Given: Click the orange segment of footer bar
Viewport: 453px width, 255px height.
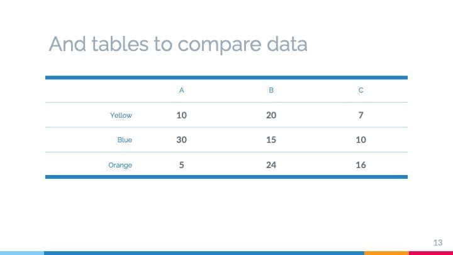Looking at the screenshot, I should pos(386,253).
